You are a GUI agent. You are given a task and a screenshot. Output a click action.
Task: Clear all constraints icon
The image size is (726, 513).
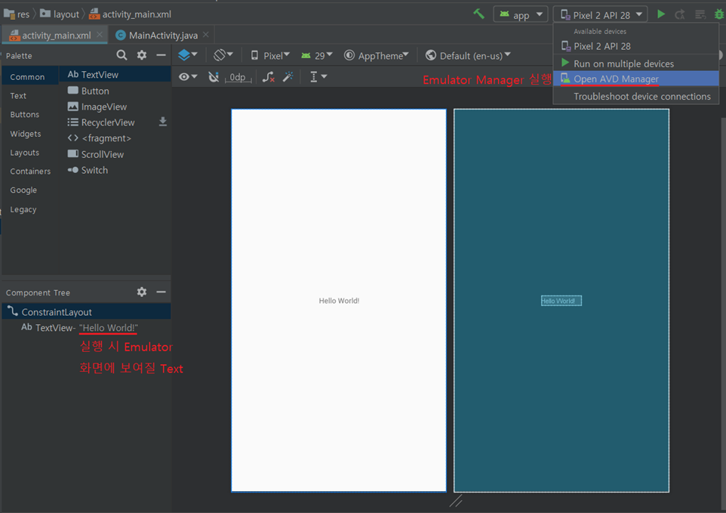click(x=269, y=77)
